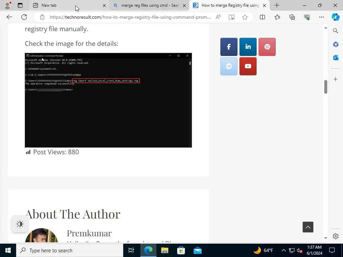Open the YouTube social button
The height and width of the screenshot is (257, 343).
[248, 66]
